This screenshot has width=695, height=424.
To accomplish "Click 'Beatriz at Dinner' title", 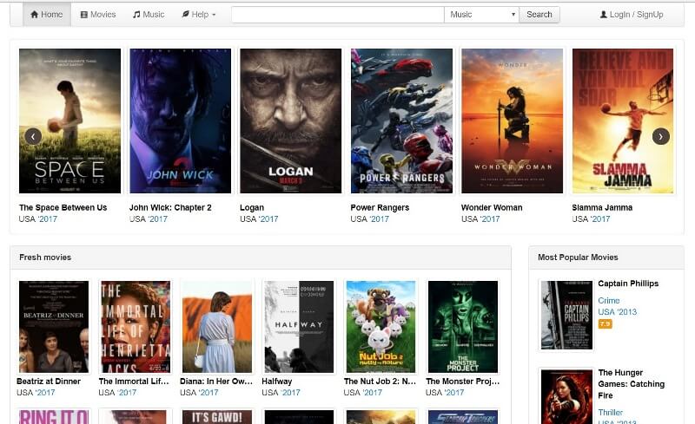I will [x=49, y=381].
